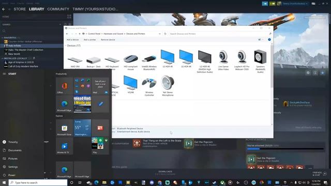
Task: Collapse the Devices (17) group
Action: click(66, 45)
